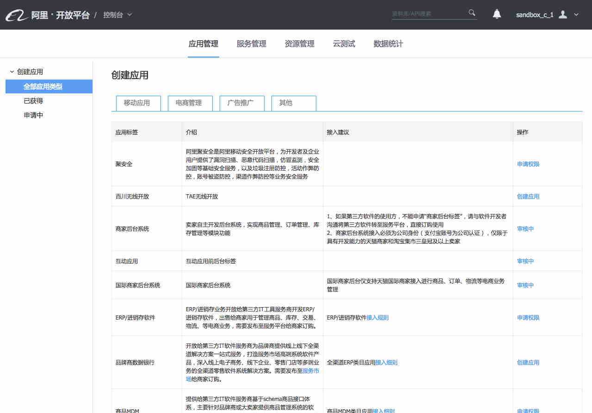Image resolution: width=592 pixels, height=413 pixels.
Task: Collapse the 创建应用 tree section
Action: pyautogui.click(x=12, y=72)
